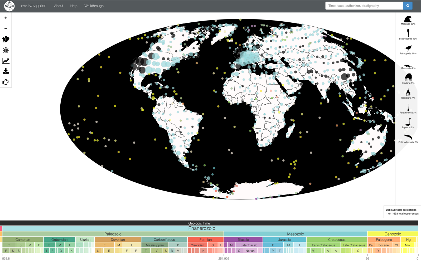Select the Triassic period
Image resolution: width=421 pixels, height=263 pixels.
click(x=243, y=240)
